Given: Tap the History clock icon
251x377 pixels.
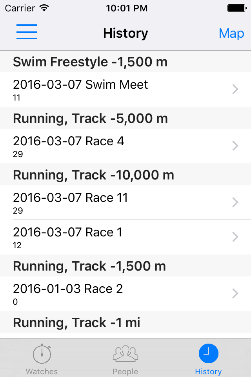Looking at the screenshot, I should 209,353.
